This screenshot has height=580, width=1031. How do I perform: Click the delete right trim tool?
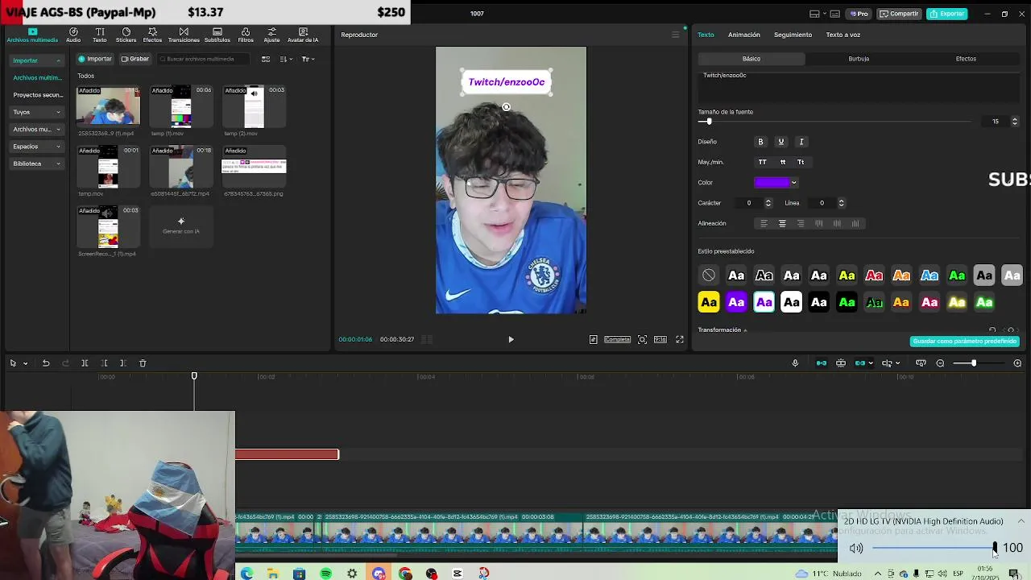(x=122, y=363)
